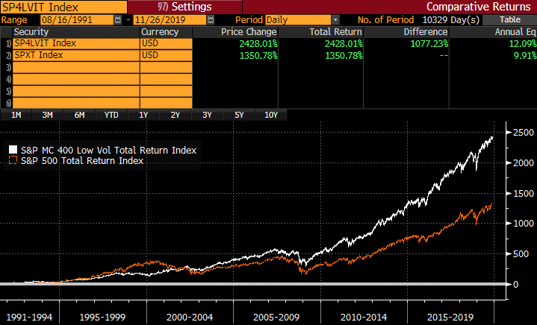
Task: Click the 12.09% annual value
Action: (x=523, y=44)
